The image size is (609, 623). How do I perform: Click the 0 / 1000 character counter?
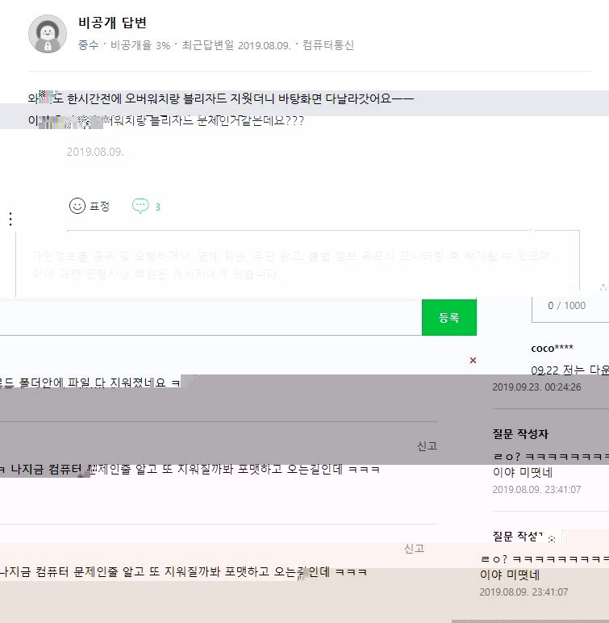(566, 305)
